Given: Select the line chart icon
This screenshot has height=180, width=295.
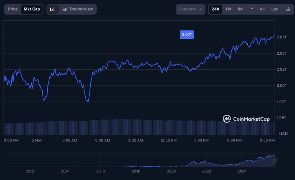Looking at the screenshot, I should [53, 9].
